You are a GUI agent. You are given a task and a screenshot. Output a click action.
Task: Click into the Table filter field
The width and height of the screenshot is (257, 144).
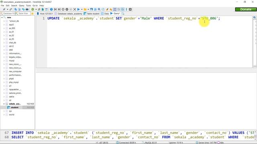22,14
